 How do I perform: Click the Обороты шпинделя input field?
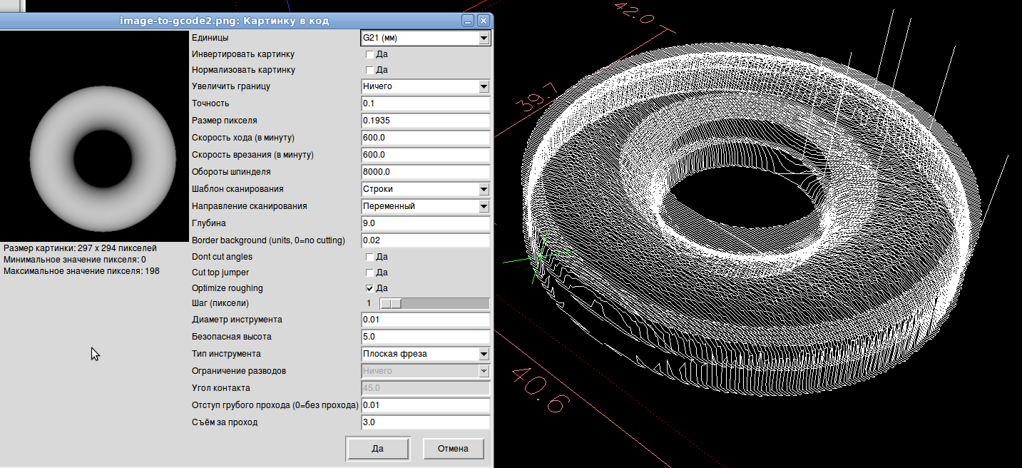(x=425, y=172)
